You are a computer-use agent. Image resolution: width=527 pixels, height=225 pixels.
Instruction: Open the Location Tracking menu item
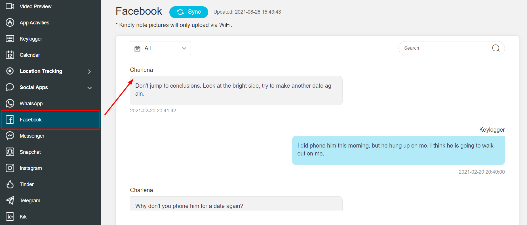click(x=50, y=71)
